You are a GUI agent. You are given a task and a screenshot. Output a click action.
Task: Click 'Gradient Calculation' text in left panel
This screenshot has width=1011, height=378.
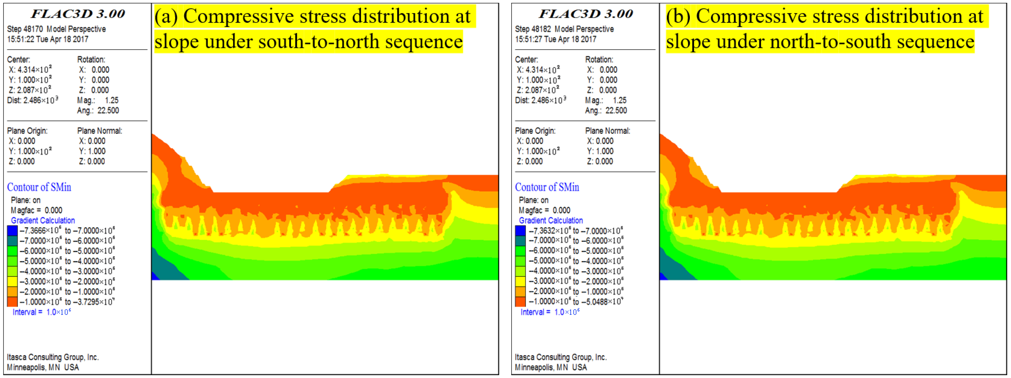[43, 221]
